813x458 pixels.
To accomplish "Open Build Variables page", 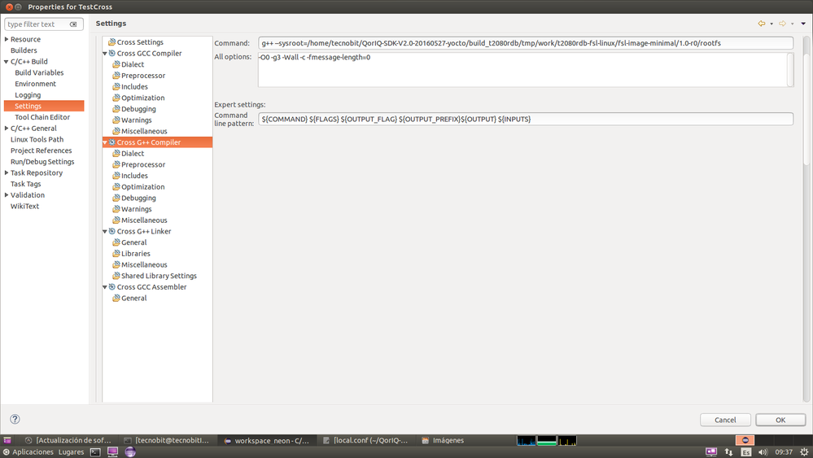I will pyautogui.click(x=39, y=72).
